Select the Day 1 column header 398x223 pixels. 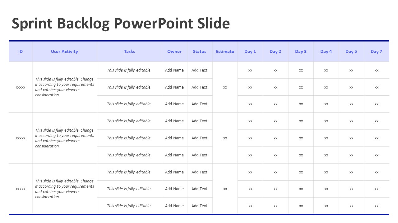pyautogui.click(x=250, y=52)
